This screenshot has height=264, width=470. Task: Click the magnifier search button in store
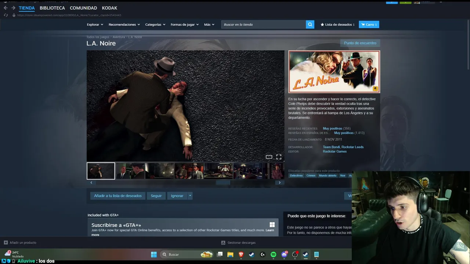coord(310,25)
